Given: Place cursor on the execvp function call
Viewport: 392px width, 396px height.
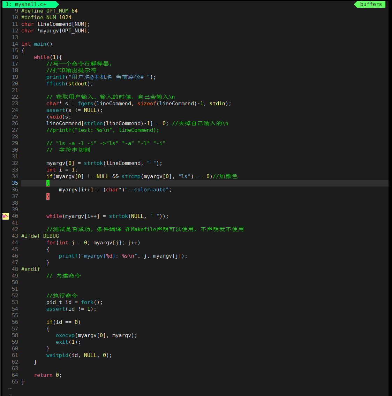Looking at the screenshot, I should (x=65, y=335).
